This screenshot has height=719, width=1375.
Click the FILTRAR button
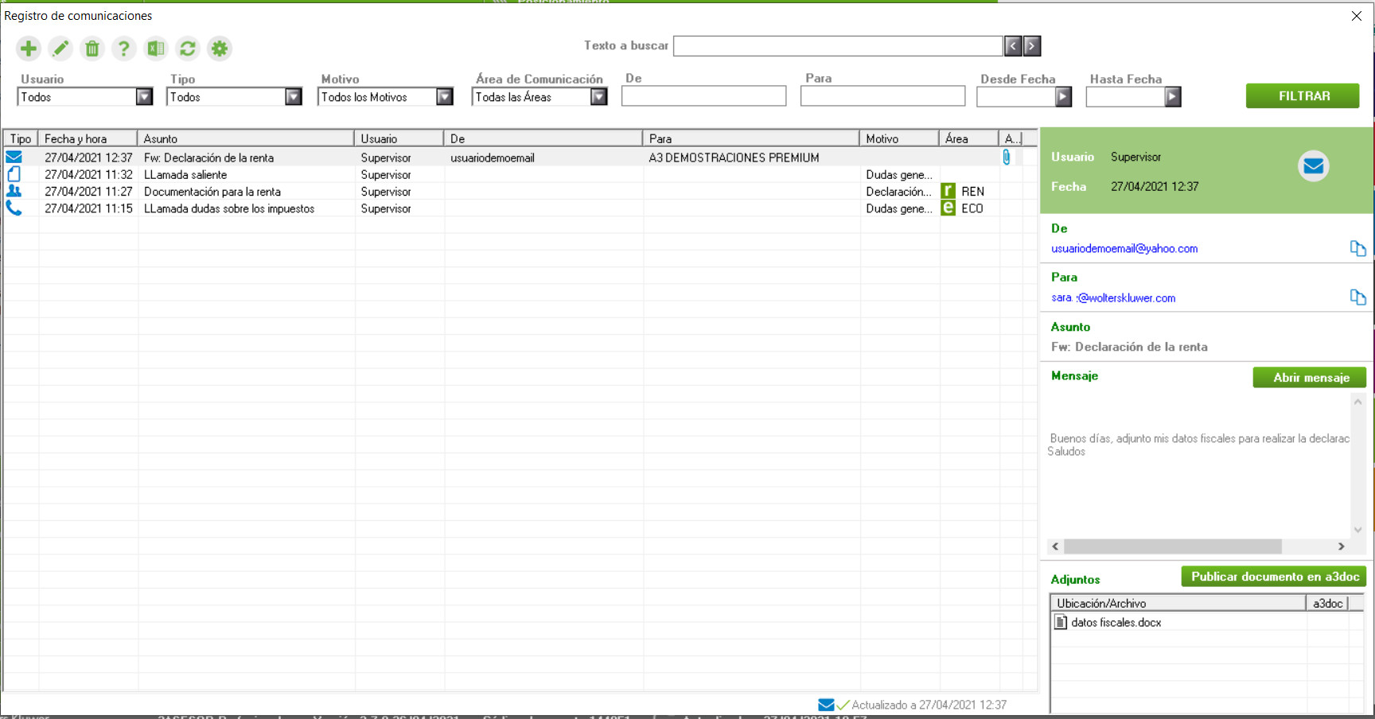(1303, 95)
